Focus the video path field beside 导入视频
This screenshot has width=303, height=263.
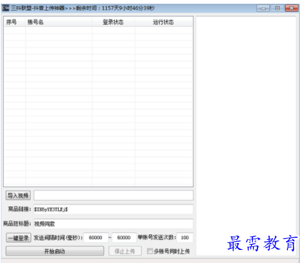[x=114, y=196]
